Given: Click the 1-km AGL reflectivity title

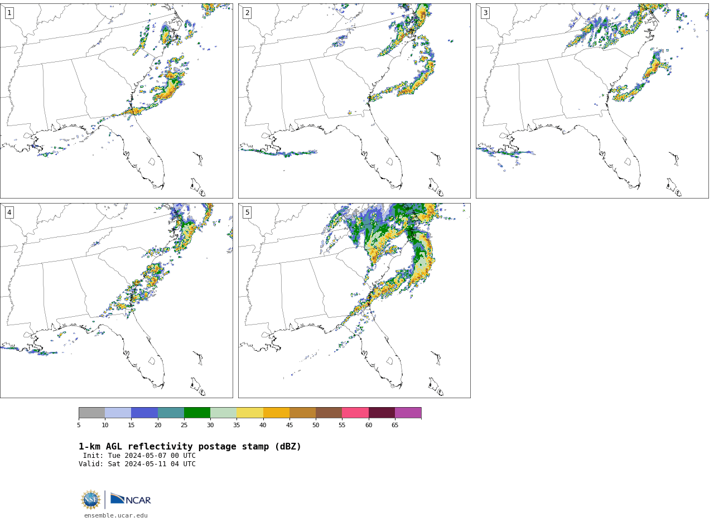Looking at the screenshot, I should [190, 447].
